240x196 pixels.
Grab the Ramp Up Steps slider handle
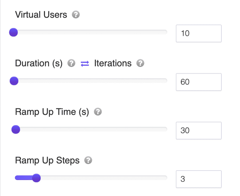pos(36,178)
